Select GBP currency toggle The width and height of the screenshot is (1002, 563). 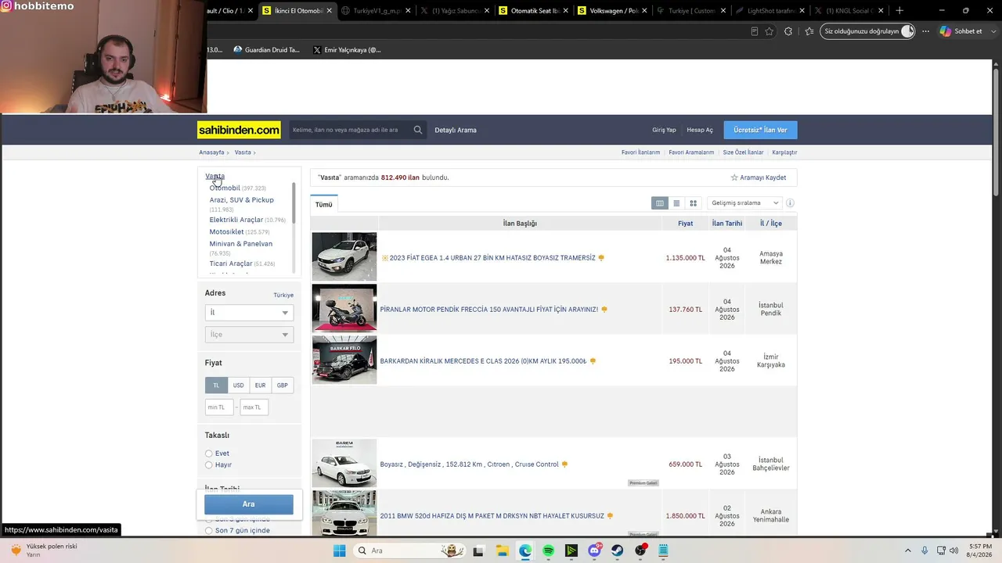coord(282,385)
